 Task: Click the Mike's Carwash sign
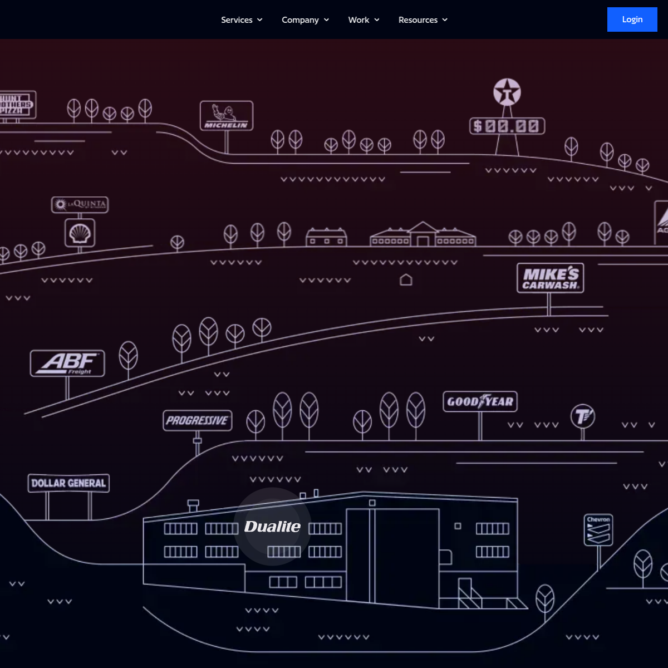(x=551, y=278)
